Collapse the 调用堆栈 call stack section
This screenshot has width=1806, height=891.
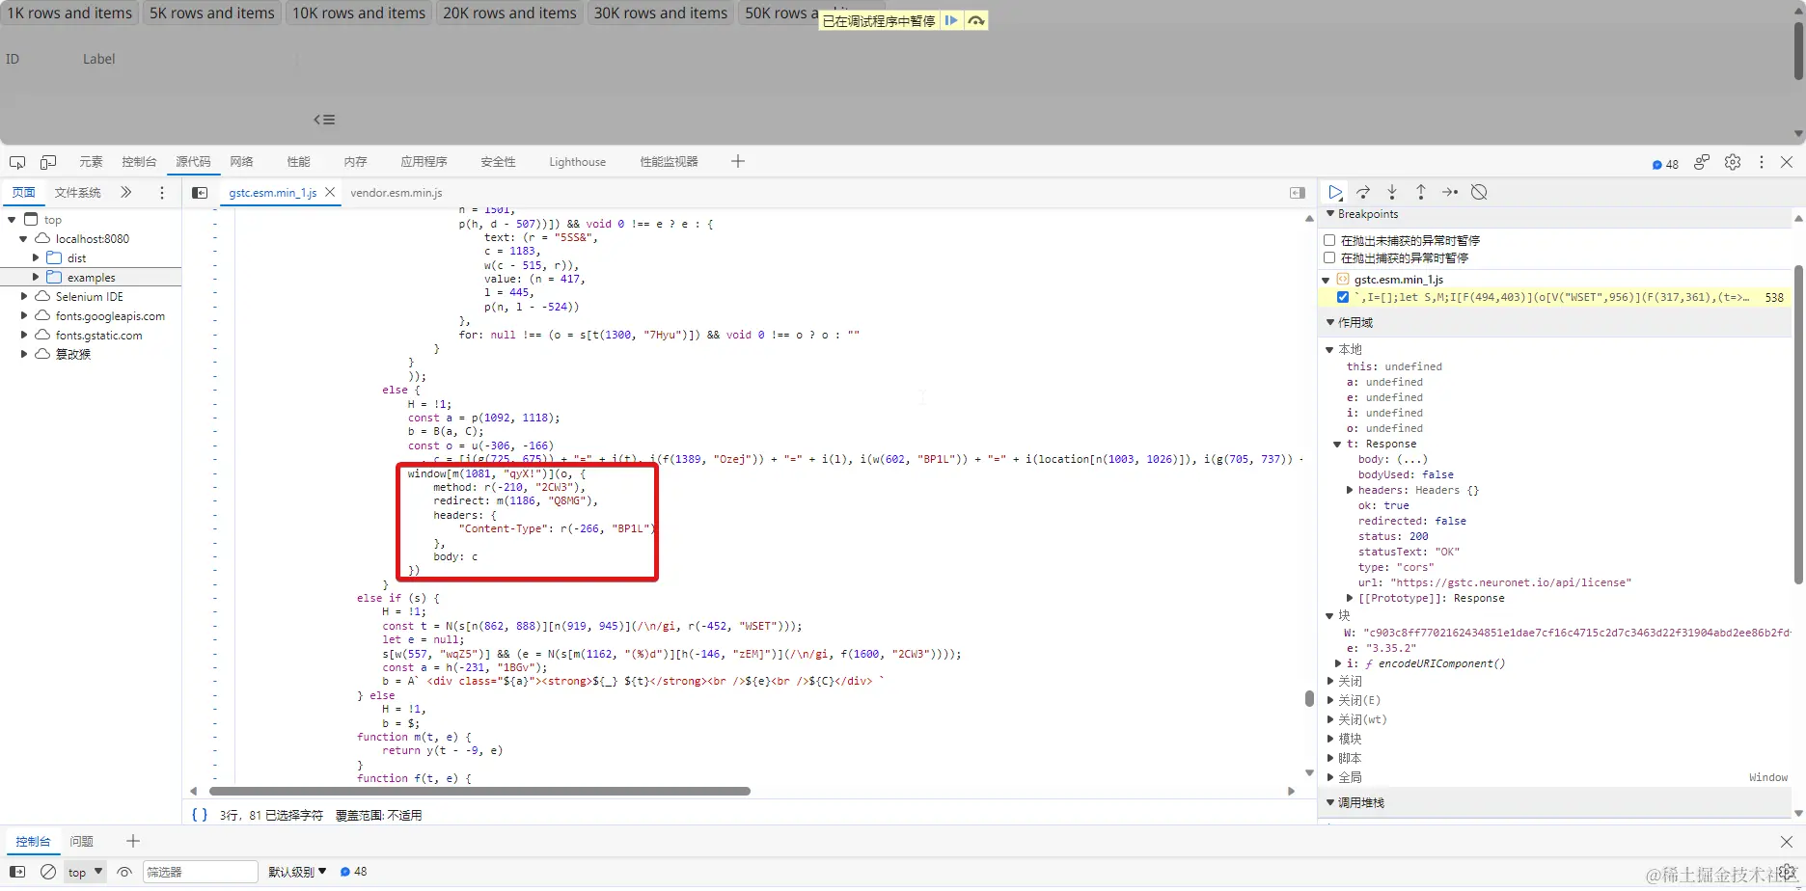1331,802
